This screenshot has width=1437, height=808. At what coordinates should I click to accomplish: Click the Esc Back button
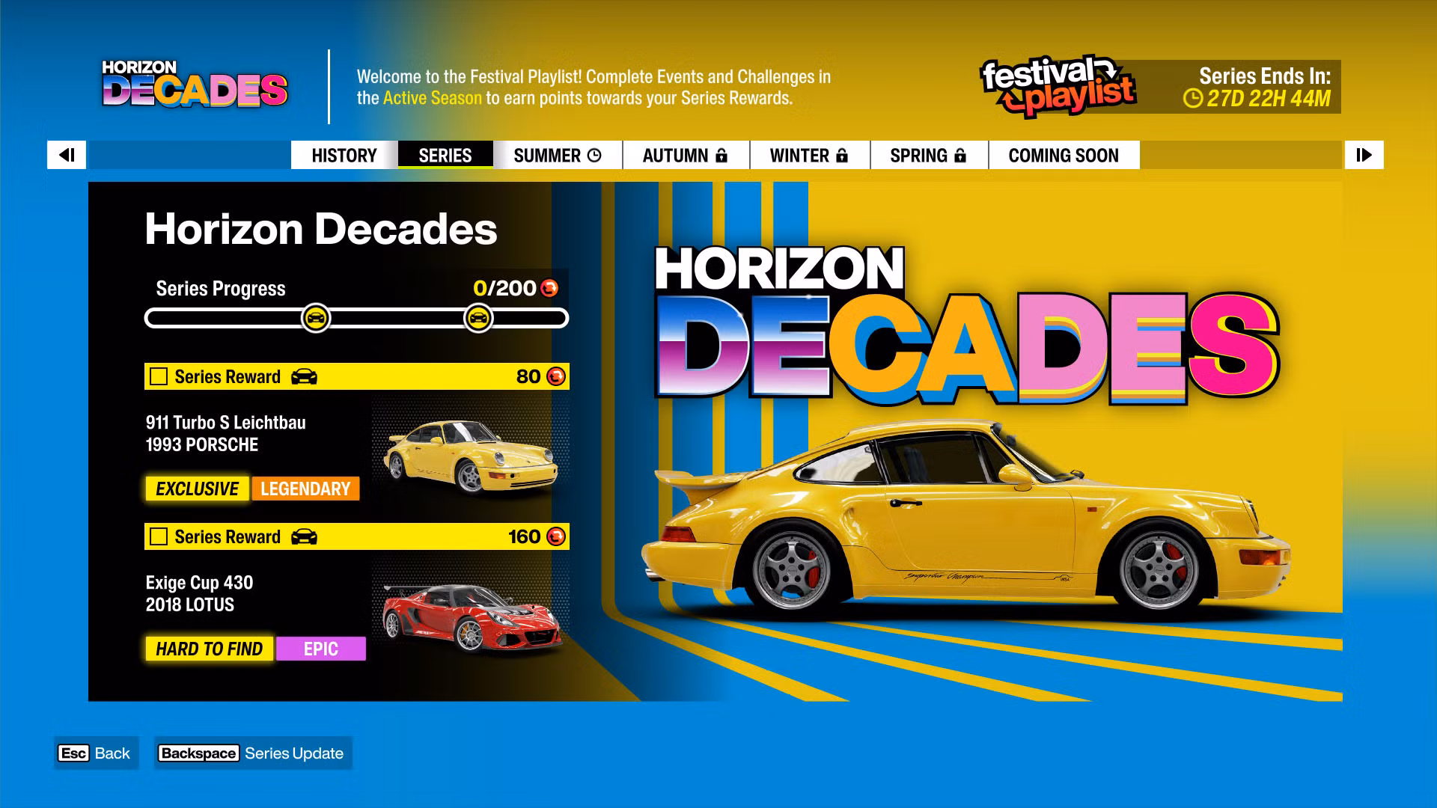tap(96, 753)
